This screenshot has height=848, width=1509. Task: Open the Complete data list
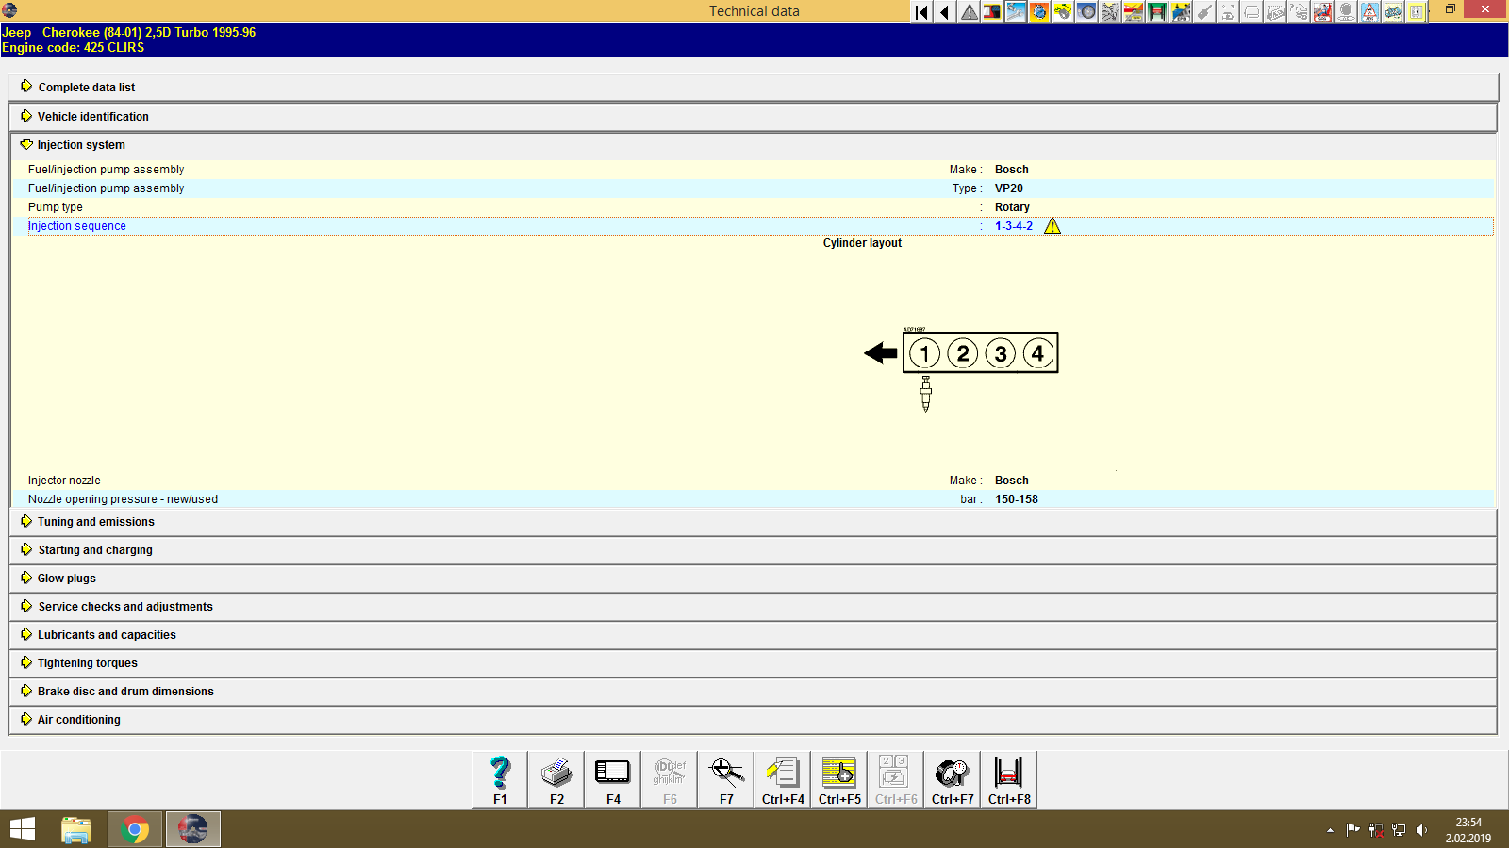tap(86, 87)
